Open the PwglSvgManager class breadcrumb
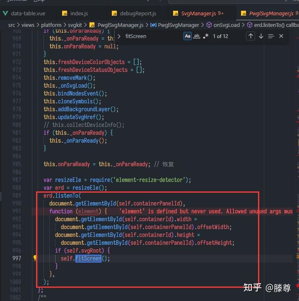Viewport: 299px width, 301px height. [x=175, y=25]
